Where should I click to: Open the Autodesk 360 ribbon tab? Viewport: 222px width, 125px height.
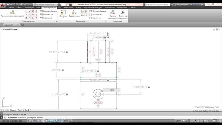(x=110, y=8)
